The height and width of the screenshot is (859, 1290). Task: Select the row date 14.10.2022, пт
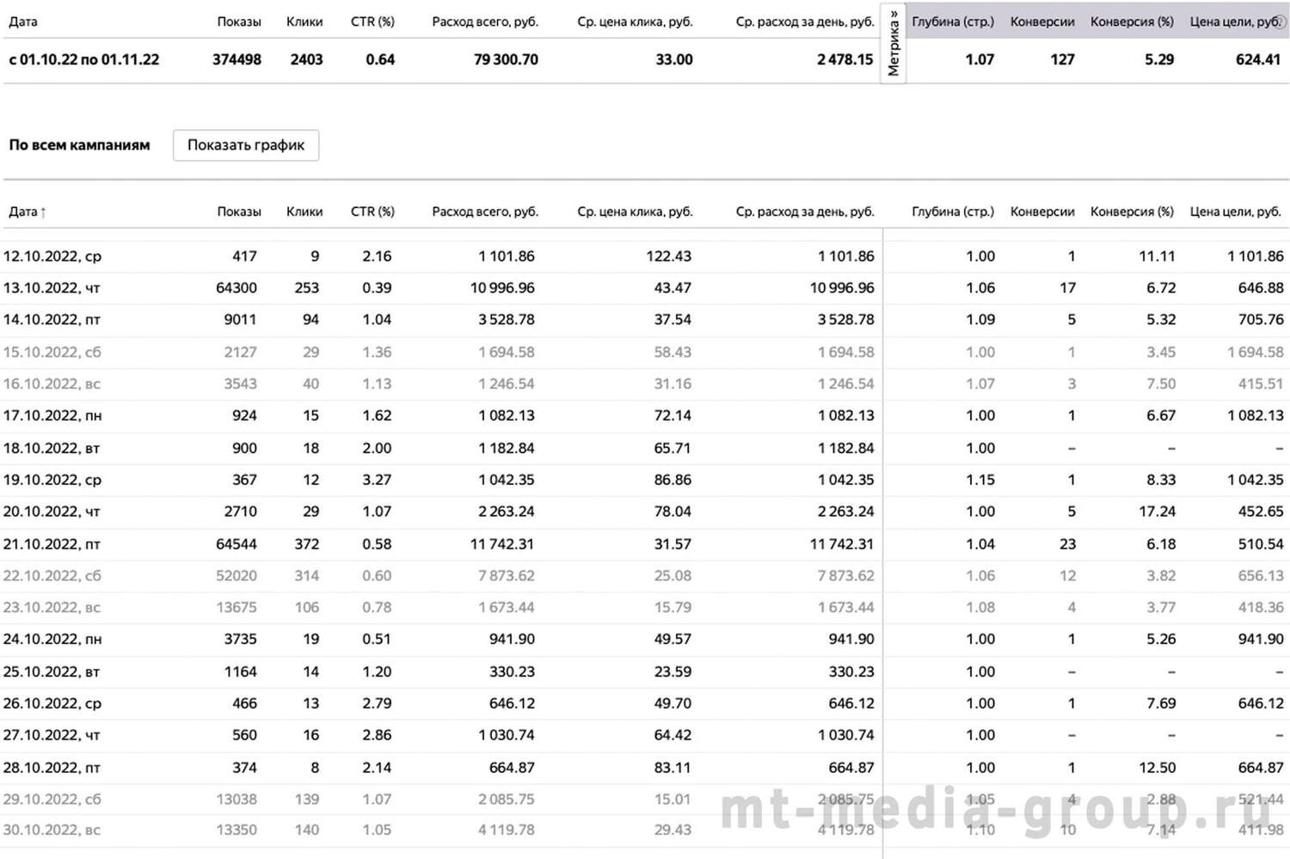(x=52, y=320)
